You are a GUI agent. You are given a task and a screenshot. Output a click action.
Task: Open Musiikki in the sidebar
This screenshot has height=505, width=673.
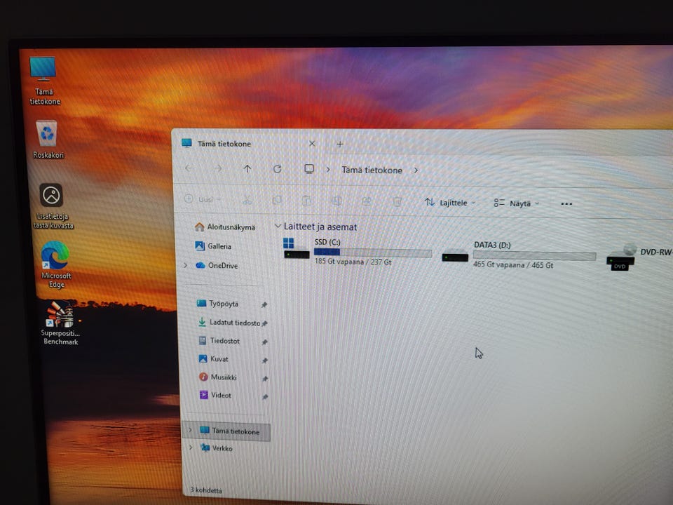(218, 377)
